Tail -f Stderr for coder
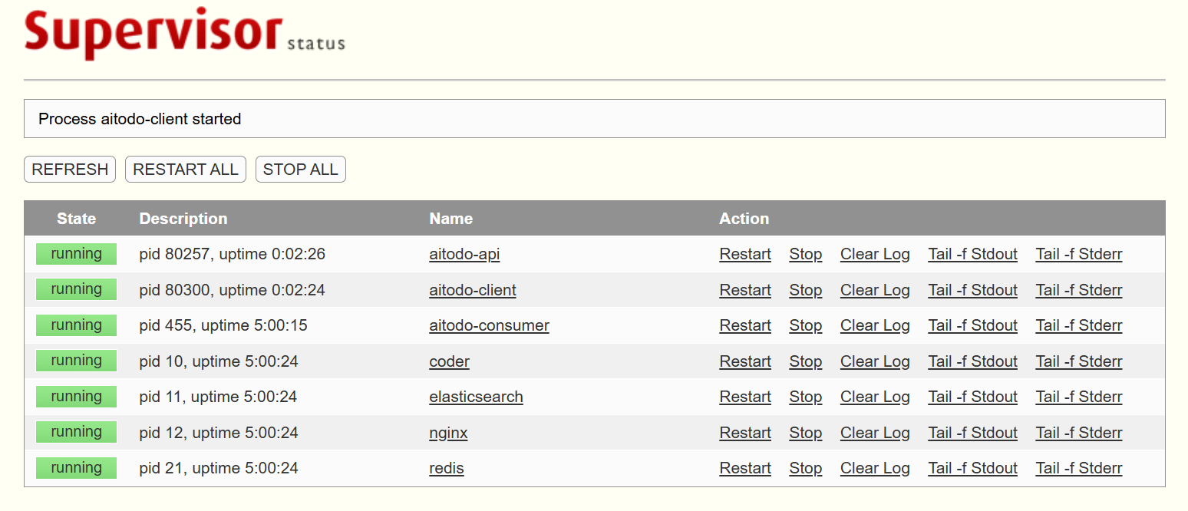This screenshot has width=1188, height=511. 1079,361
